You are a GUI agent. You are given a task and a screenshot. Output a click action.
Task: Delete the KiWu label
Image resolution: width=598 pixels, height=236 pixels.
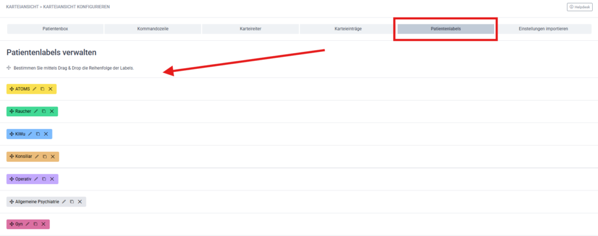(x=46, y=134)
